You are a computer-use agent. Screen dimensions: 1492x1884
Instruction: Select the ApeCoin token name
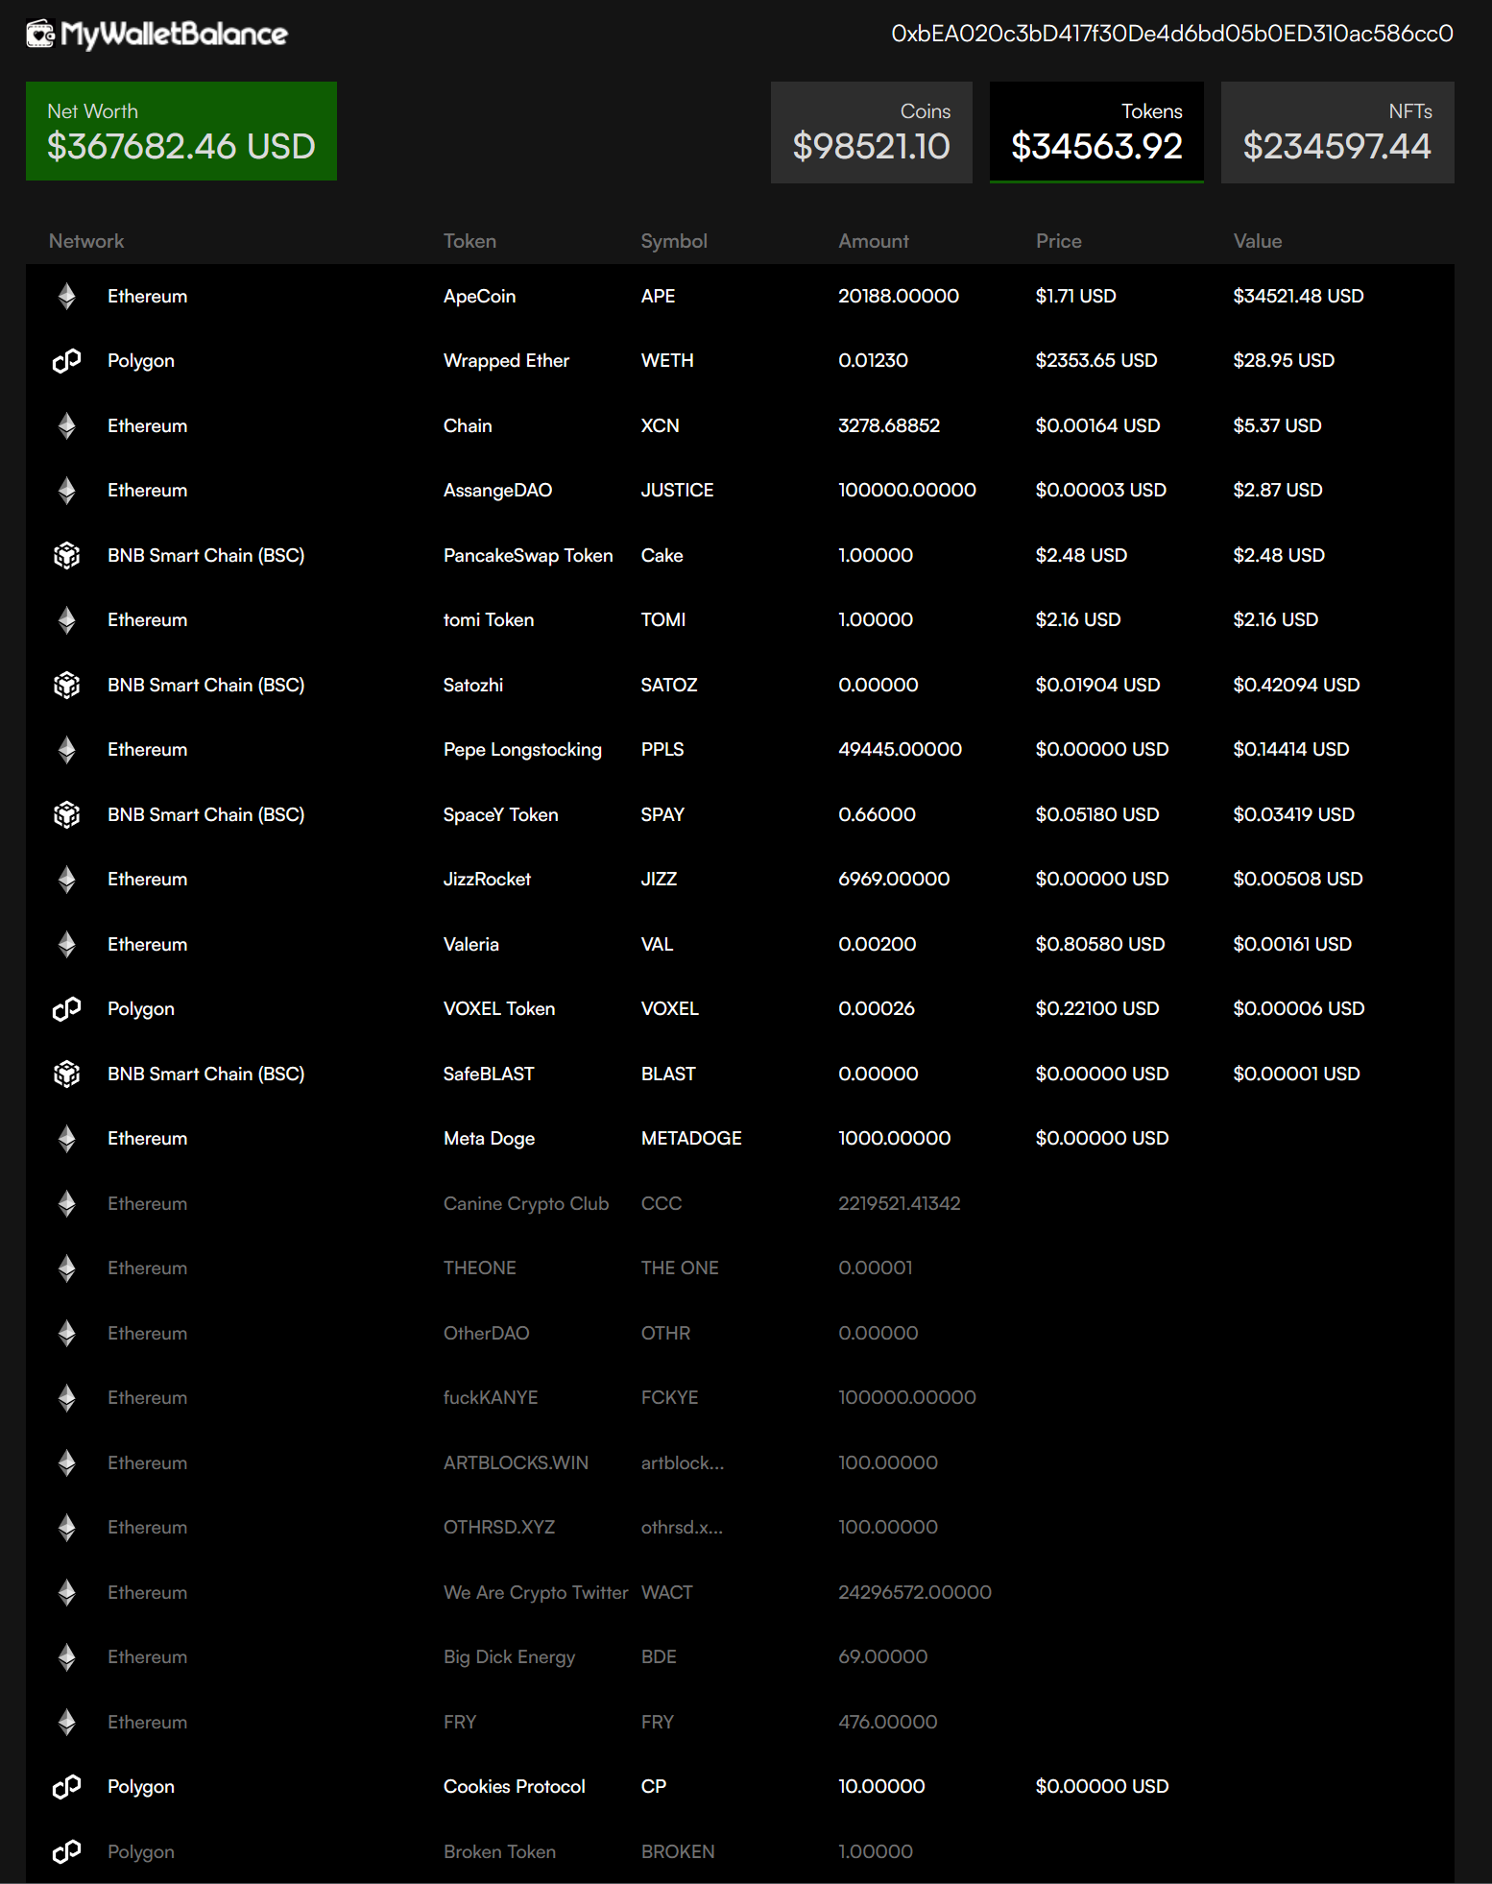(x=480, y=297)
